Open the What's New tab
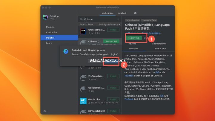 tap(160, 49)
